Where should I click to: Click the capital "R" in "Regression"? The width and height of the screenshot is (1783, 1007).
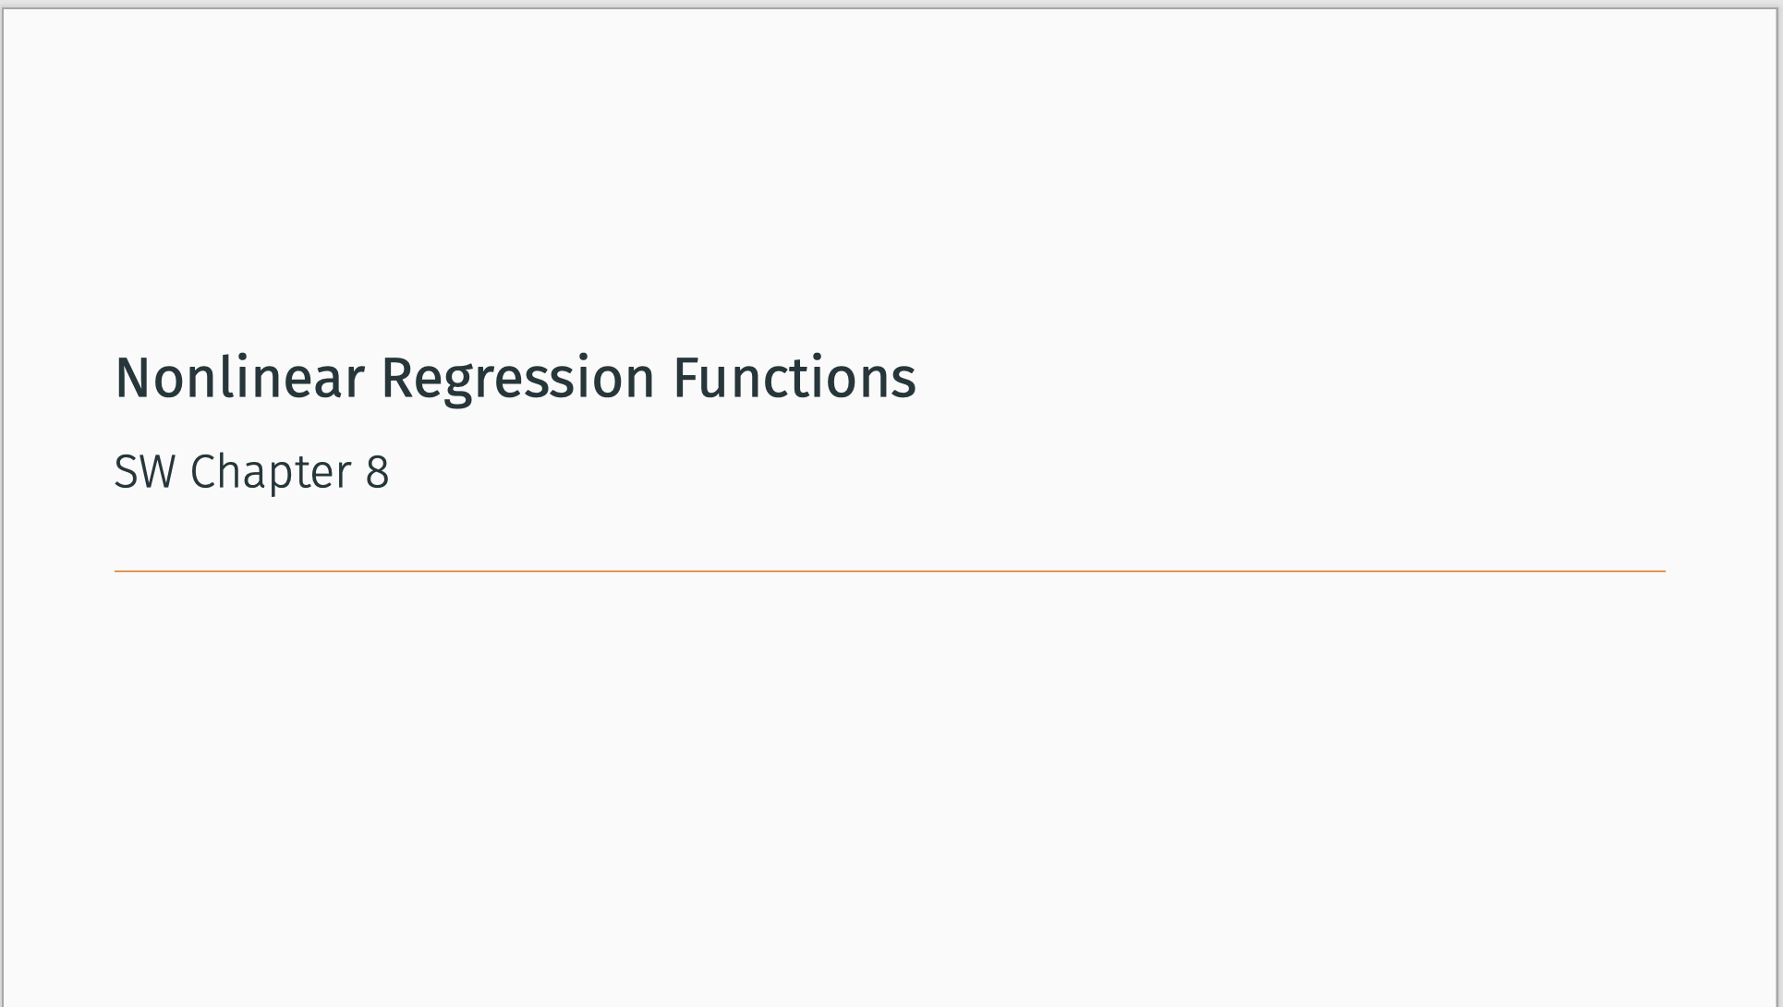pos(396,379)
